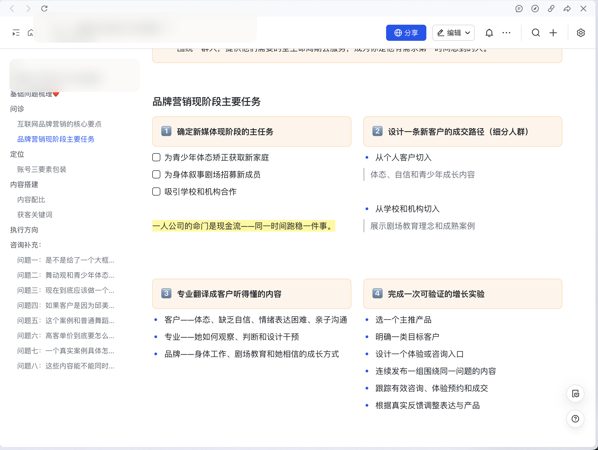Click bullet 设计一个体验或咨询入口
Viewport: 598px width, 450px height.
coord(420,354)
